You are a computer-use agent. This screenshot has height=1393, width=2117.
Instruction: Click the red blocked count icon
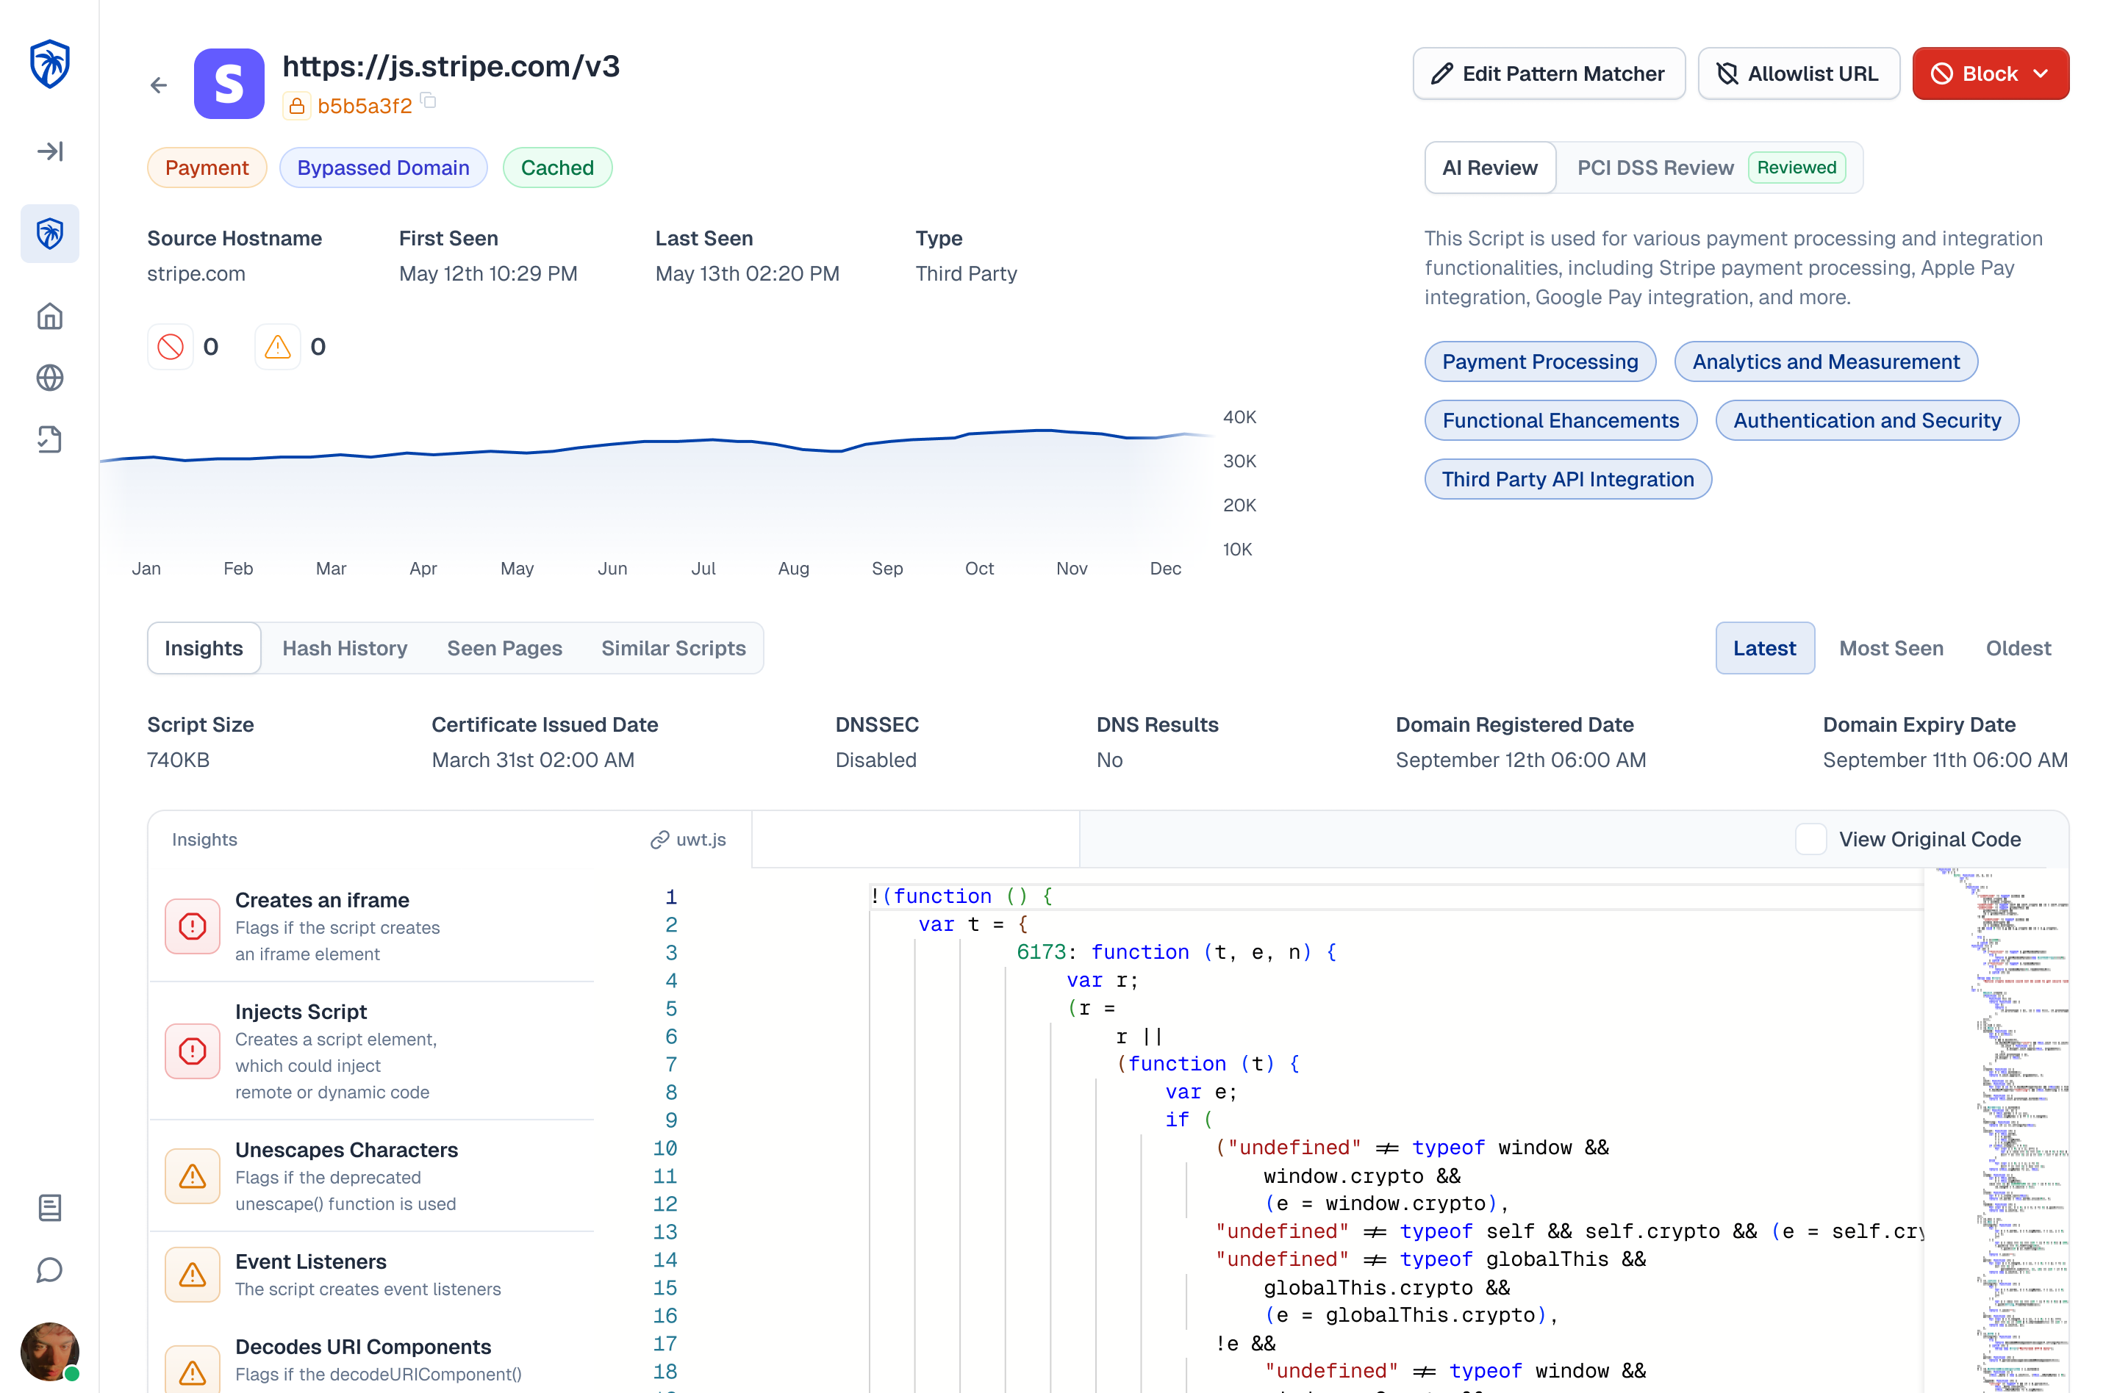170,346
